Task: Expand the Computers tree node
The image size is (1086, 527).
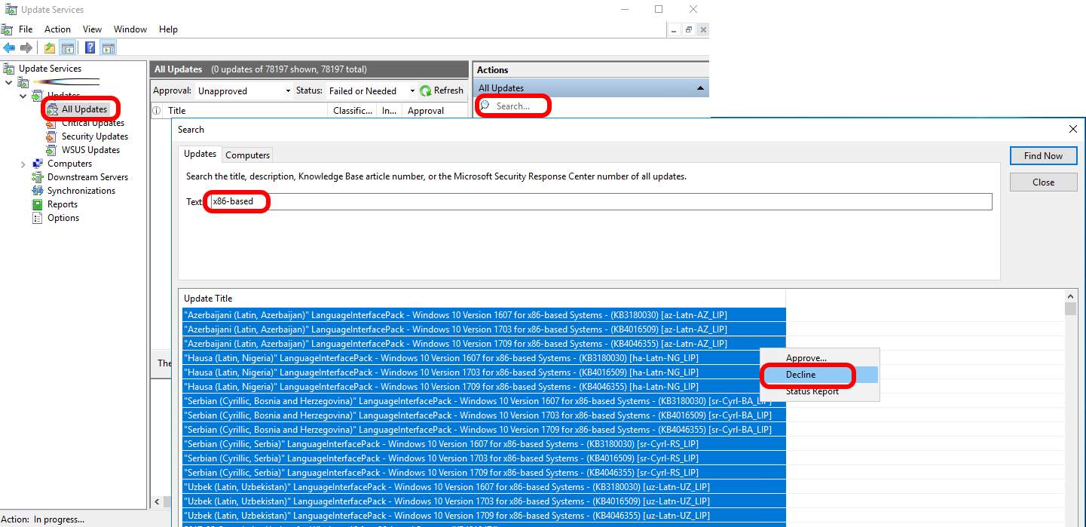Action: click(23, 164)
